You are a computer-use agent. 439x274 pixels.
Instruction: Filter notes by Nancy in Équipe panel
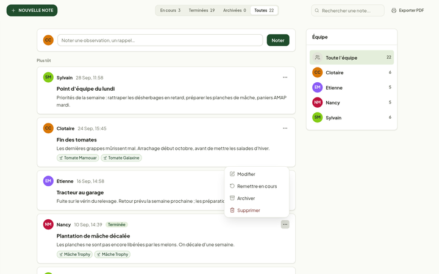point(352,103)
